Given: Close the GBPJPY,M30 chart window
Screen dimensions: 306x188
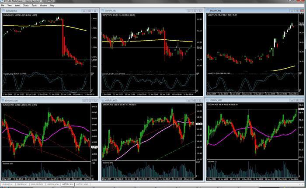Looking at the screenshot, I should [x=200, y=101].
